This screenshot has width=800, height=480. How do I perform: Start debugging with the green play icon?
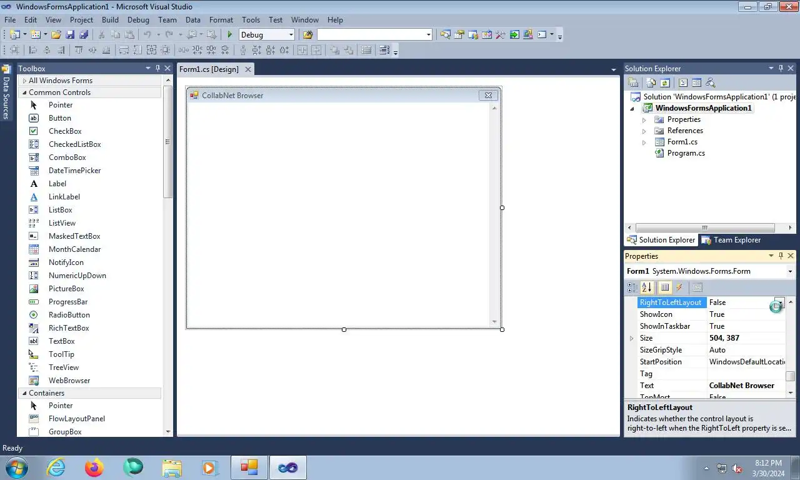[230, 35]
